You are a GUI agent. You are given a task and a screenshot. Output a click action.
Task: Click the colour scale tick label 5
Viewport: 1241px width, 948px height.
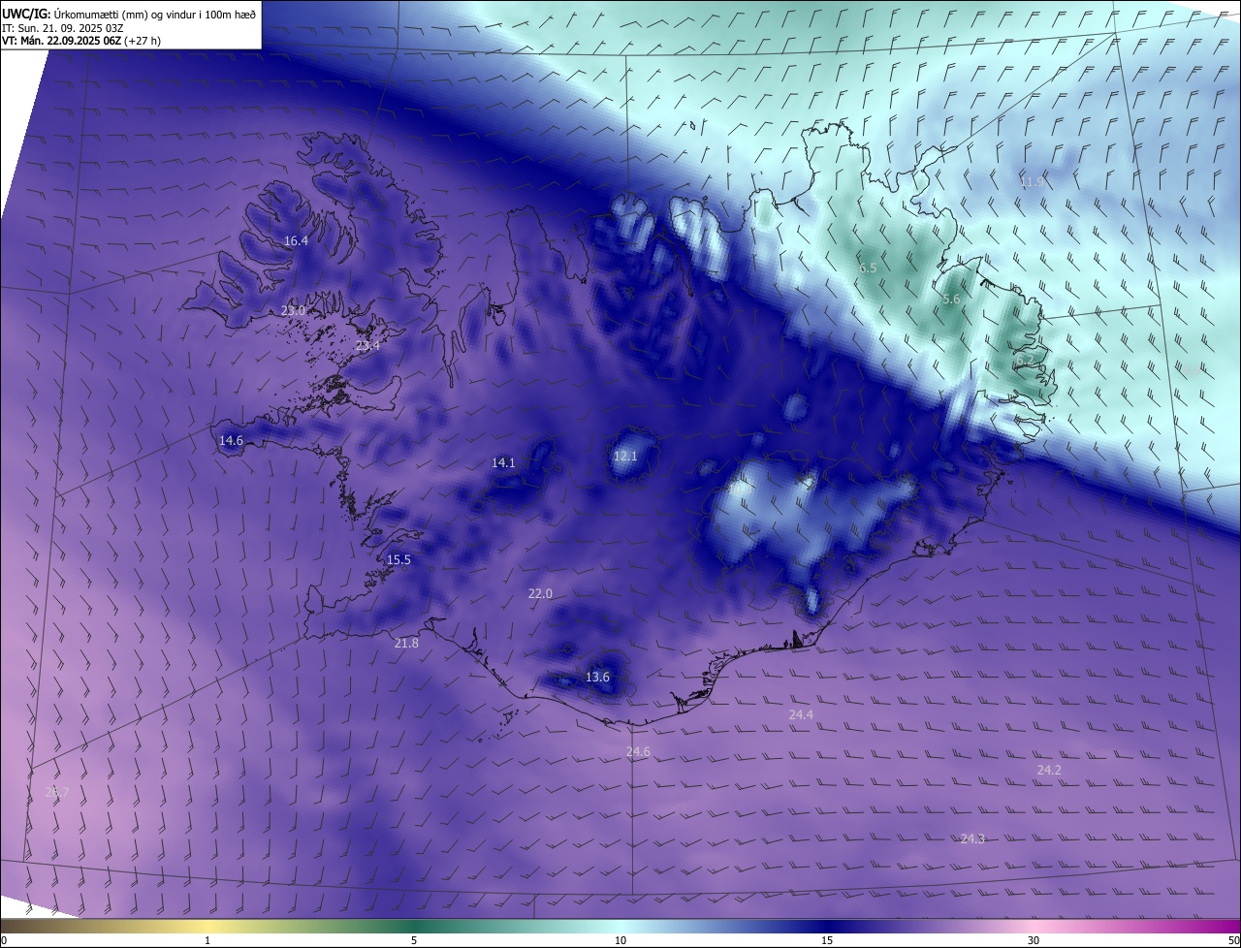pos(414,941)
